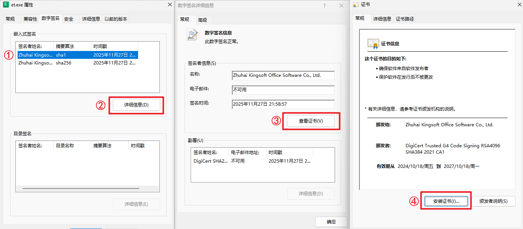Screen dimensions: 523x229
Task: Open the 证书路径 tab
Action: (x=405, y=19)
